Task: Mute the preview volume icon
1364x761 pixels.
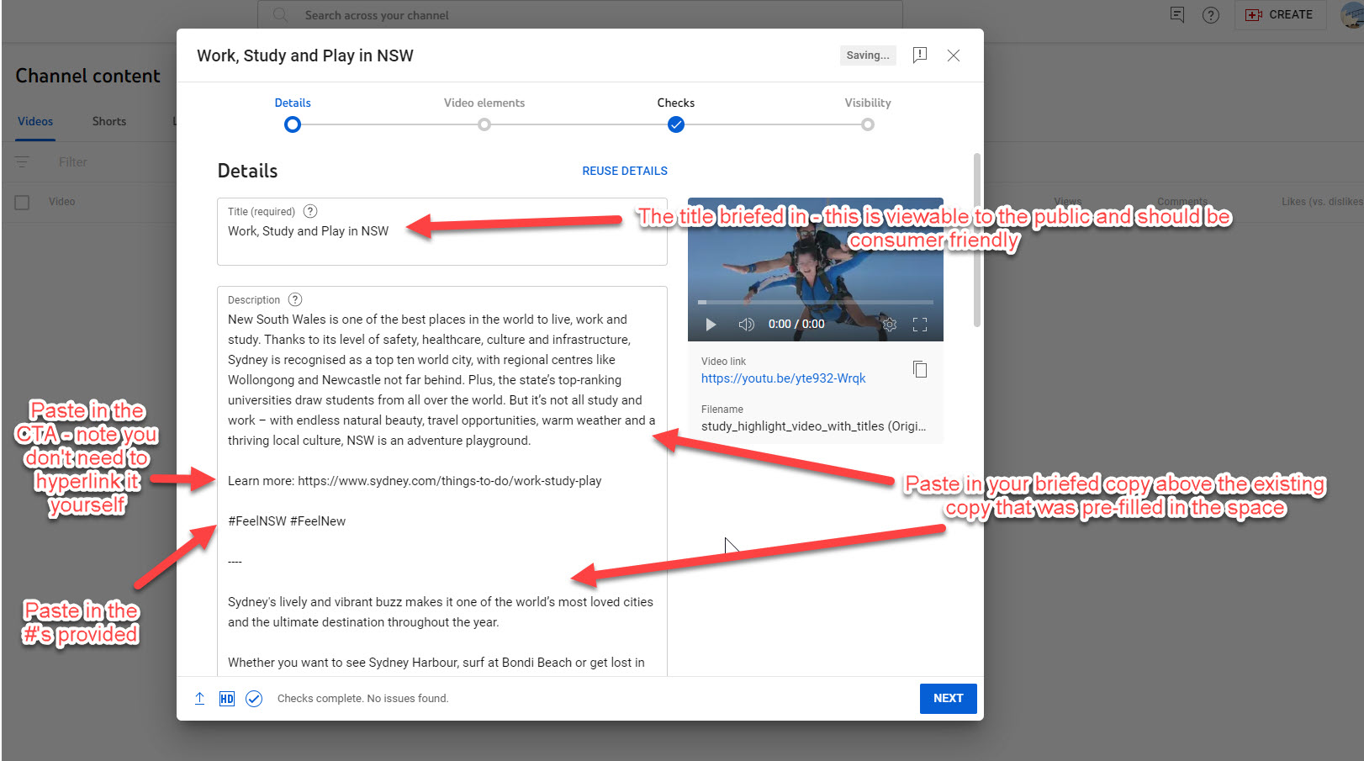Action: [x=746, y=325]
